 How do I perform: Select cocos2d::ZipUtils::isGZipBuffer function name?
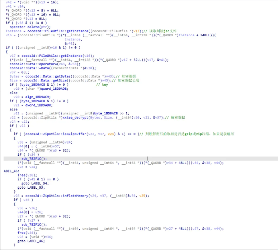click(x=56, y=134)
